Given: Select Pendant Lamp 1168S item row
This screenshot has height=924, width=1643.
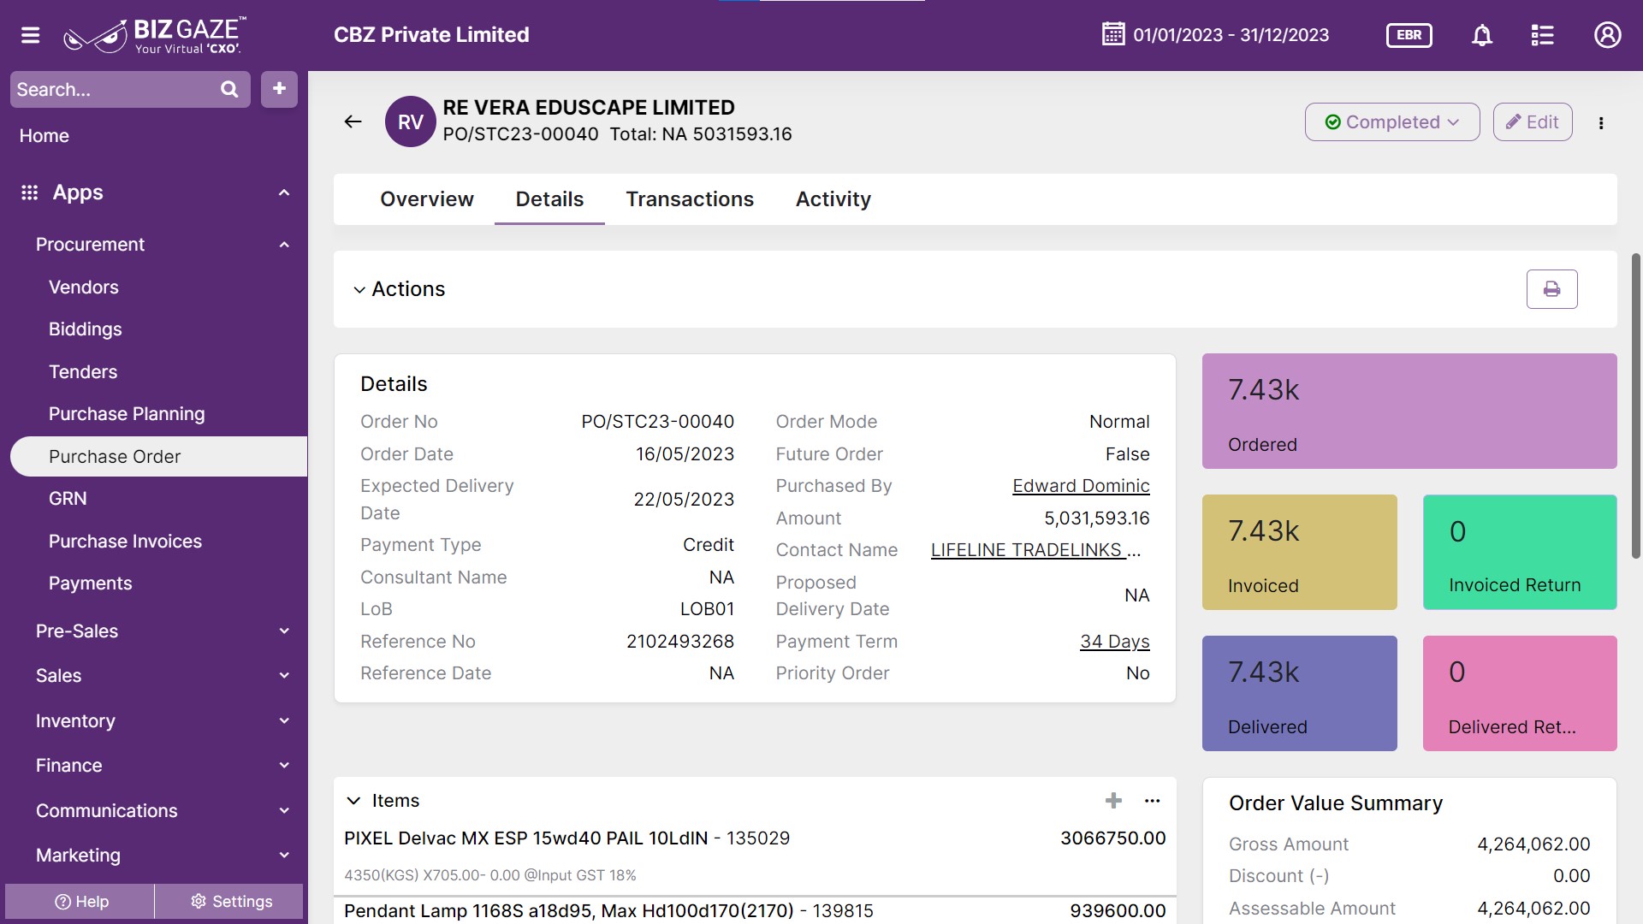Looking at the screenshot, I should (755, 911).
